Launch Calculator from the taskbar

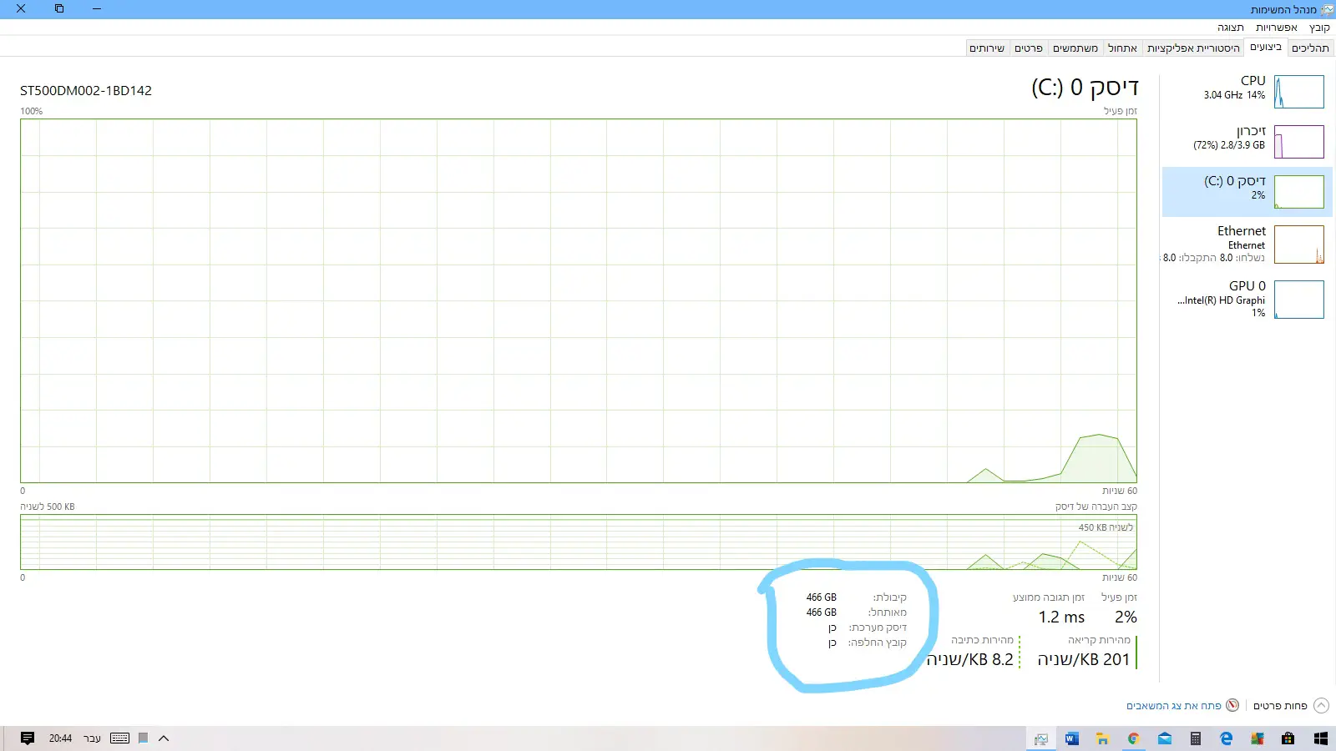click(x=1196, y=738)
